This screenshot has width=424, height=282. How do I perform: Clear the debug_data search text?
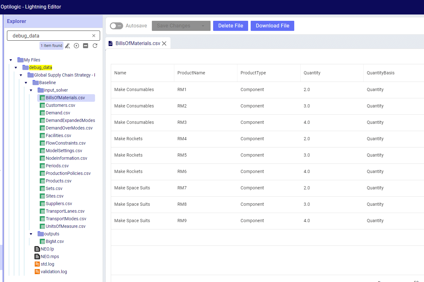tap(94, 36)
